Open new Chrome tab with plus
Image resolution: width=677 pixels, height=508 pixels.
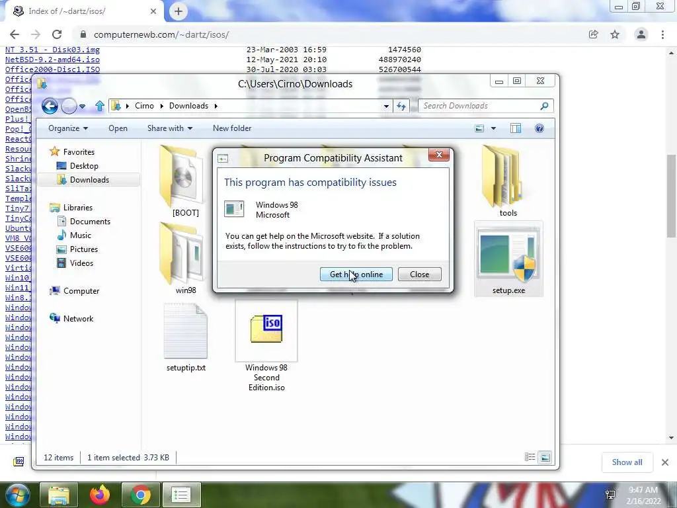pyautogui.click(x=179, y=11)
